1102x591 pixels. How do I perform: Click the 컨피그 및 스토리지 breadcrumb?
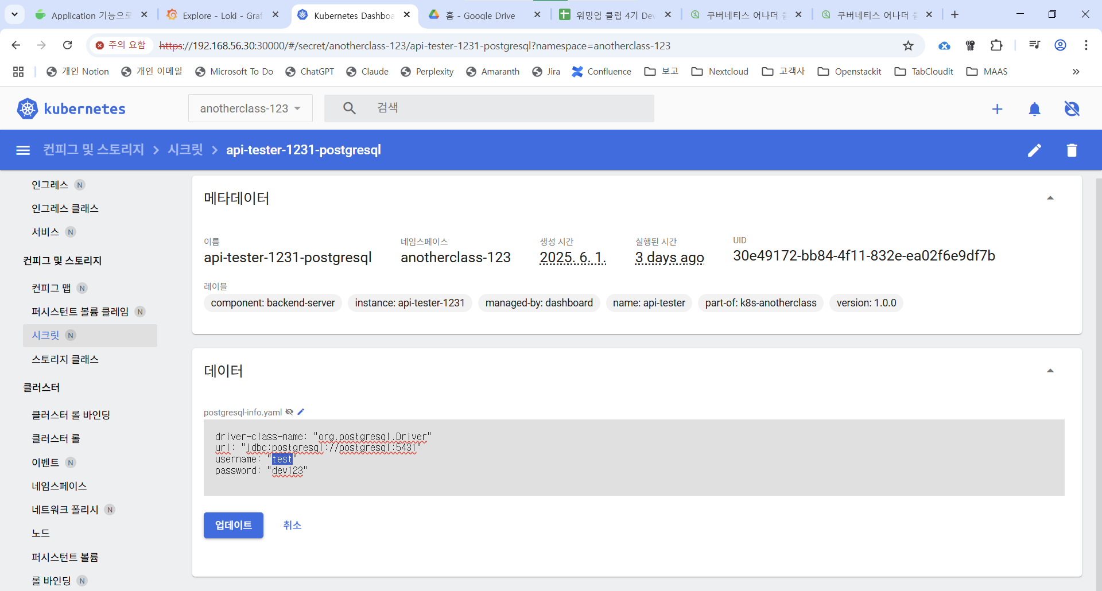pyautogui.click(x=94, y=150)
